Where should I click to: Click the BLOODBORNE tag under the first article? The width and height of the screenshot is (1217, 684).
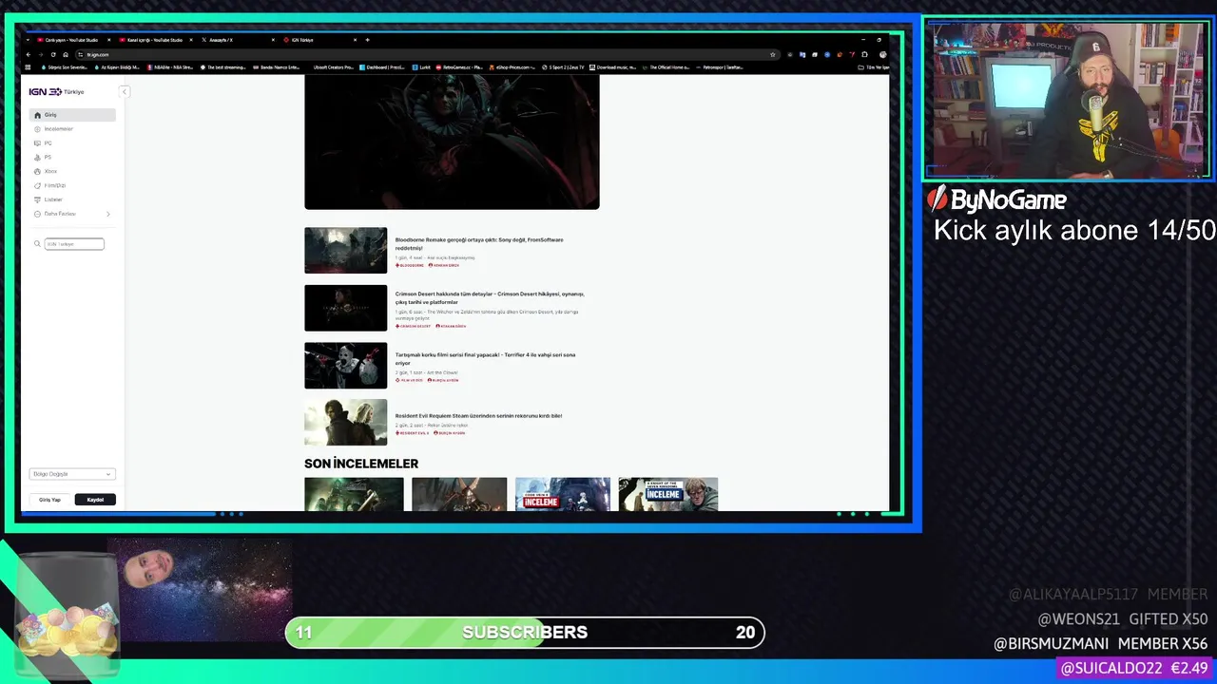tap(410, 265)
